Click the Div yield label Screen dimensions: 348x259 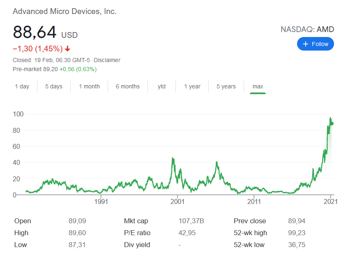coord(137,245)
